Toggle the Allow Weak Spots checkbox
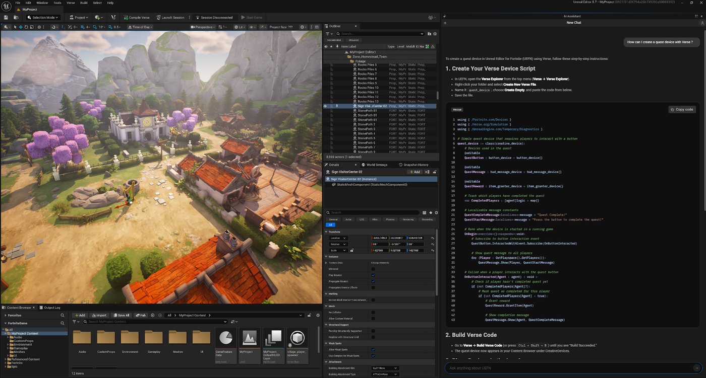Viewport: 706px width, 378px height. pos(373,349)
